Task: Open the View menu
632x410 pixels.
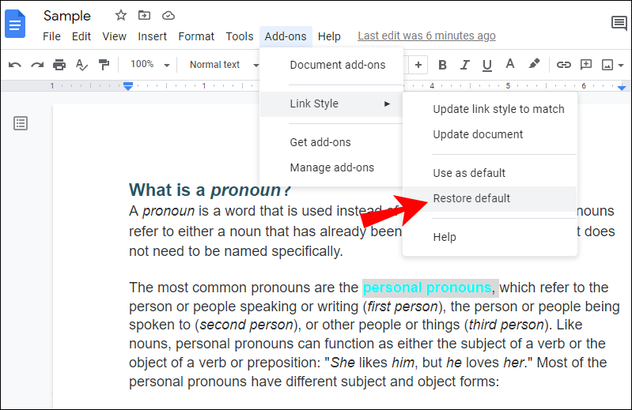Action: click(114, 36)
